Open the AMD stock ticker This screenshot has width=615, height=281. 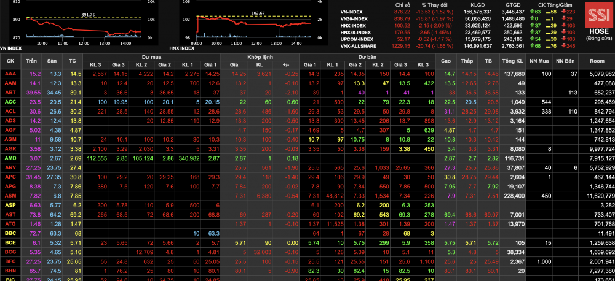pos(10,158)
